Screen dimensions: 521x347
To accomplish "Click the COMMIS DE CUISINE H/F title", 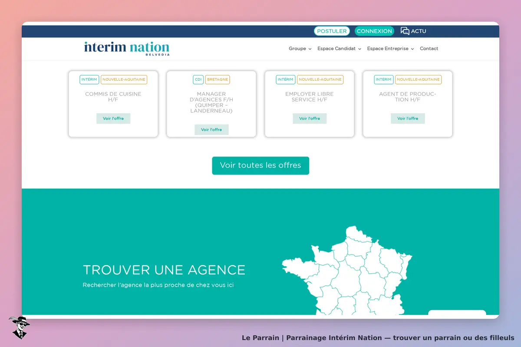I will (x=113, y=97).
